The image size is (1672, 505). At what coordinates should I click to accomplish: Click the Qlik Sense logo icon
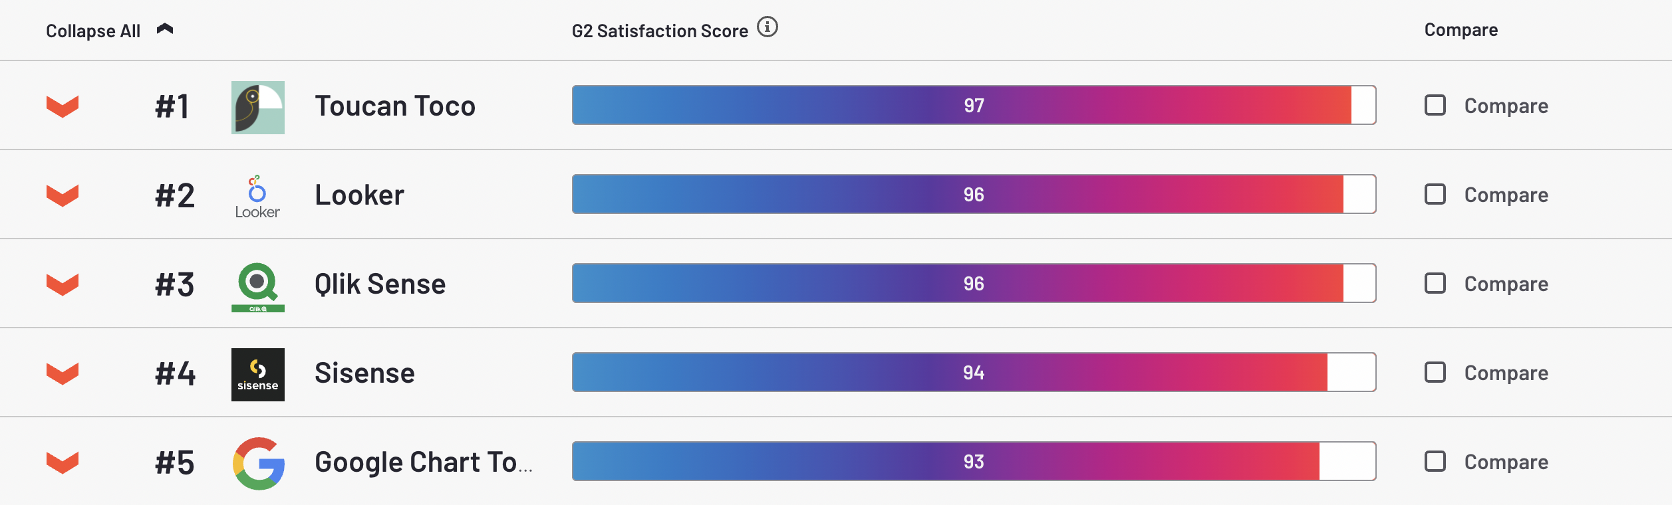click(x=257, y=286)
